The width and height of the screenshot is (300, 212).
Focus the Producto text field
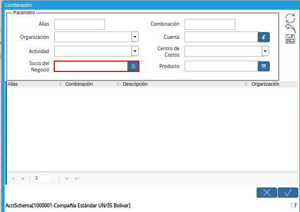tap(221, 66)
